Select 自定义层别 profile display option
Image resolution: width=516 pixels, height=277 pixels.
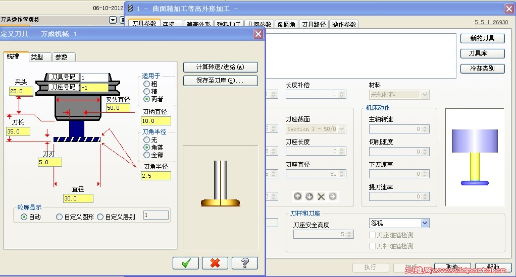[x=100, y=217]
